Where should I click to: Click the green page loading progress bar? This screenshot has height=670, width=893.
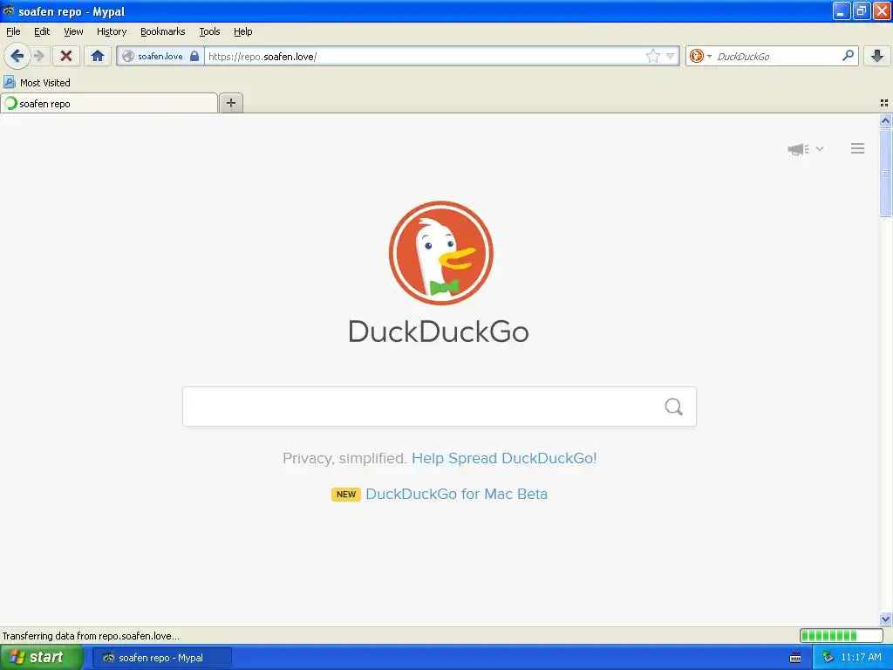(x=842, y=635)
